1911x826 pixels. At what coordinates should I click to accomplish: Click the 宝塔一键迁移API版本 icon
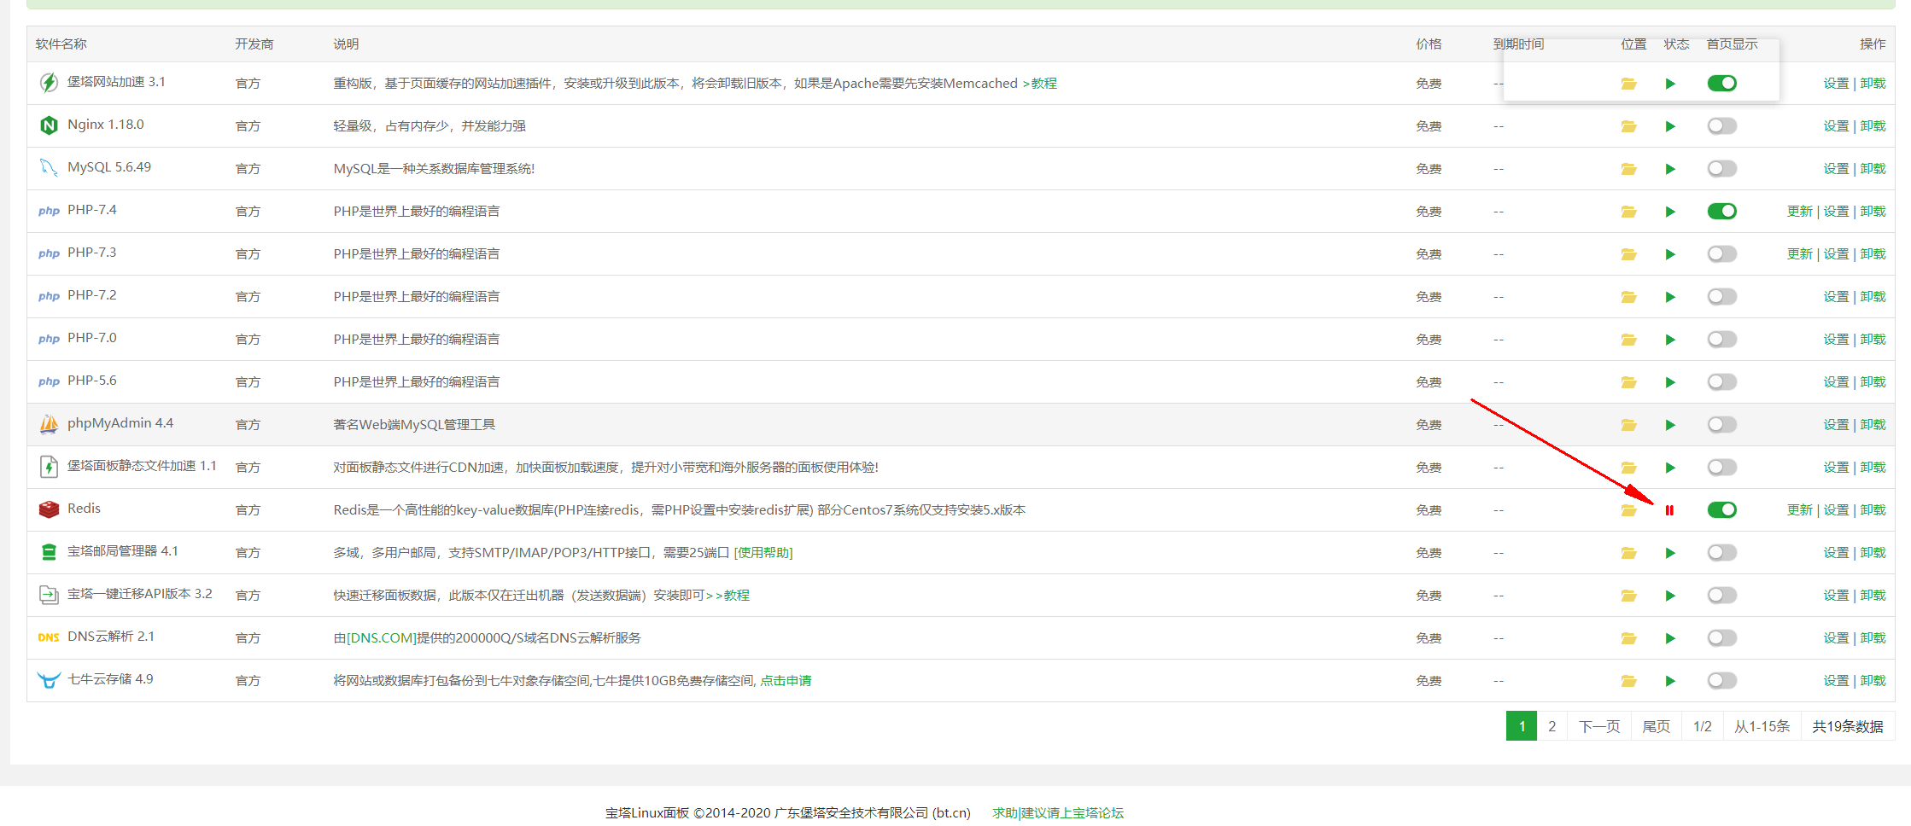pos(49,595)
